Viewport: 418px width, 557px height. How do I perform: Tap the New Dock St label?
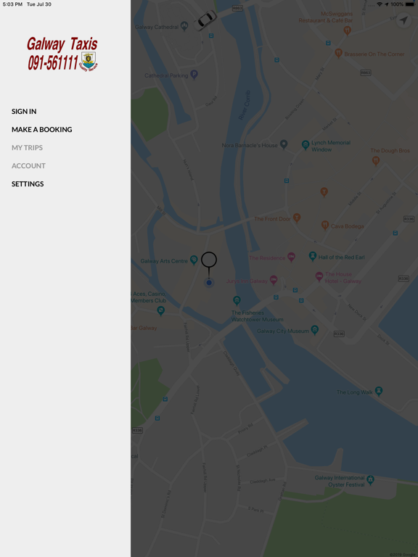[x=356, y=313]
